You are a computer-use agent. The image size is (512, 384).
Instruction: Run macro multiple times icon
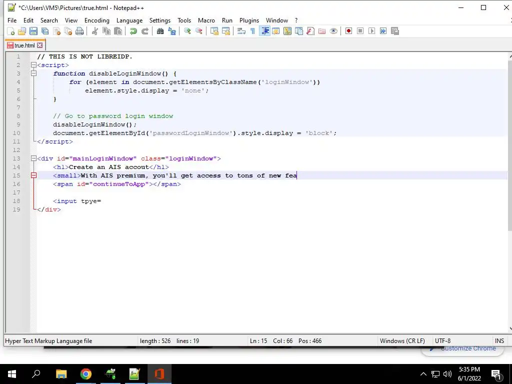383,31
